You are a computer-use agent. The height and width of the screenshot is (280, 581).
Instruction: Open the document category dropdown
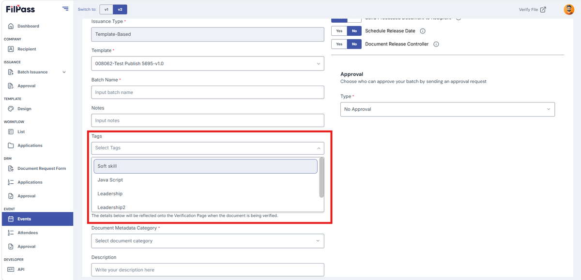click(x=208, y=241)
